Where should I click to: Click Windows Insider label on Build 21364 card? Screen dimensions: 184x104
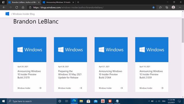(105, 88)
